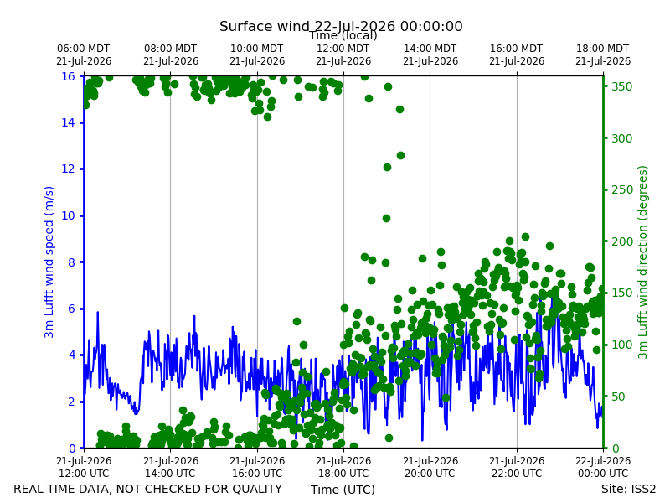670x503 pixels.
Task: Click the 12:00 UTC bottom axis tick label
Action: click(x=84, y=467)
